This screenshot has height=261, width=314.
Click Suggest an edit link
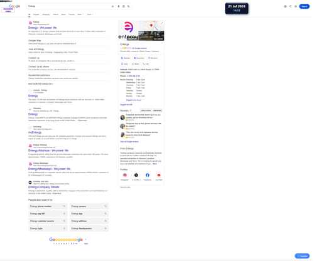tap(126, 105)
